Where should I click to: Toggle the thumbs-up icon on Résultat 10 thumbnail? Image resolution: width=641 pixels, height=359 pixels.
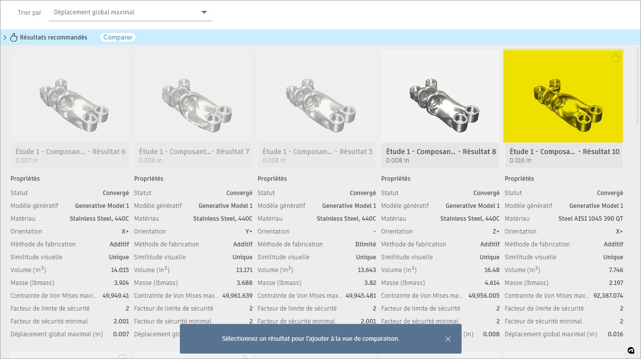tap(615, 58)
